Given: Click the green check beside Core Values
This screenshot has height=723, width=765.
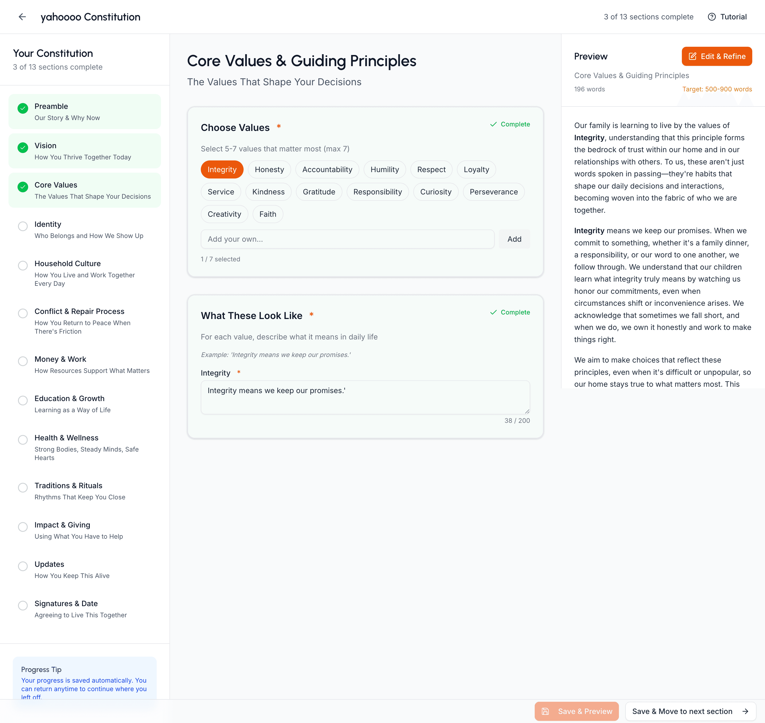Looking at the screenshot, I should [x=23, y=186].
